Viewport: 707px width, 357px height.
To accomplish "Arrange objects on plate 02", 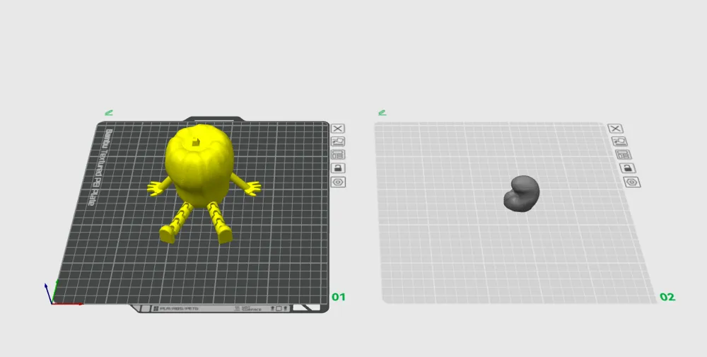I will [624, 155].
